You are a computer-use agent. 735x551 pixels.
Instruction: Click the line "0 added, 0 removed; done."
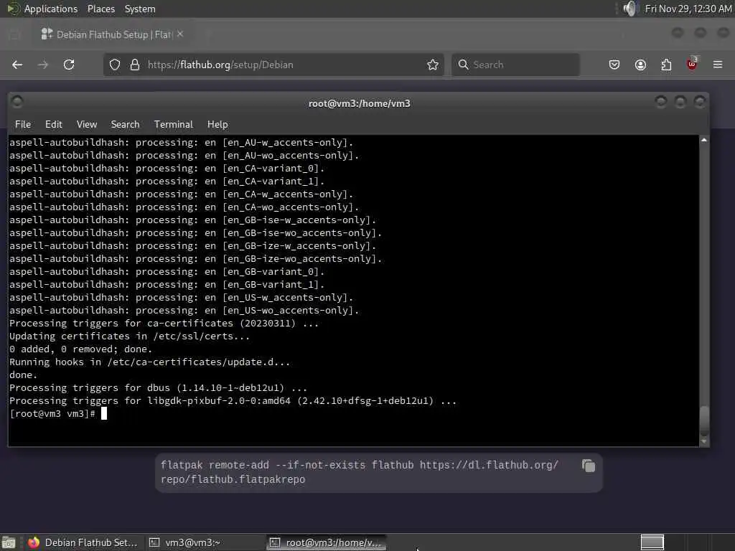tap(80, 349)
